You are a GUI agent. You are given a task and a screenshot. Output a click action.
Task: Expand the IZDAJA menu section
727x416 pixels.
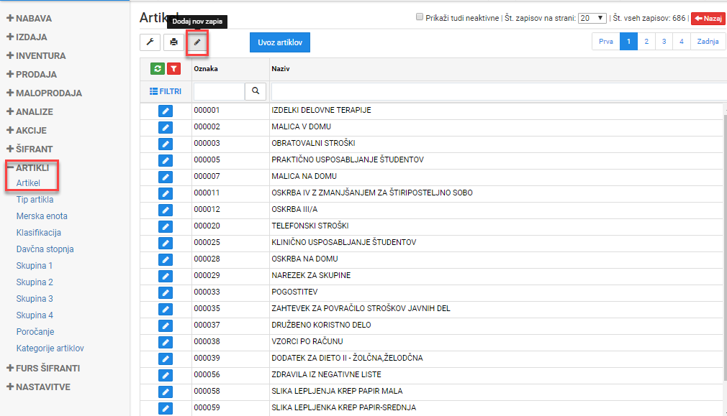(27, 37)
